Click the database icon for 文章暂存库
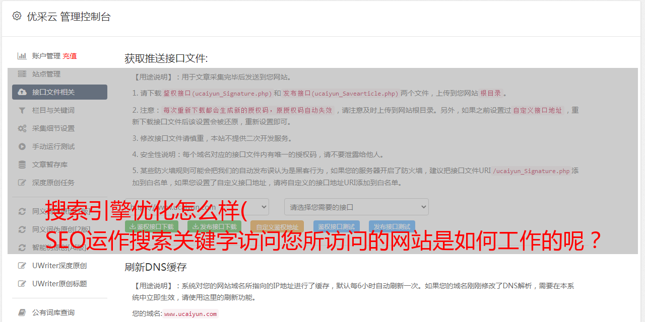The height and width of the screenshot is (322, 645). [x=22, y=165]
